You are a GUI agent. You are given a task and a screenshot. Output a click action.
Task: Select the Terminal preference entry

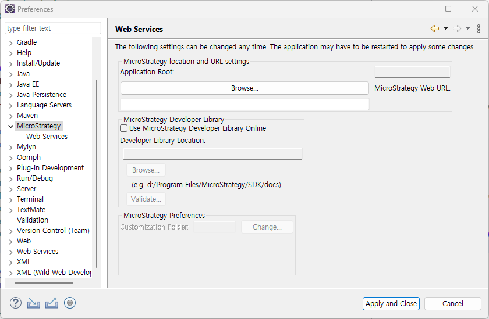click(30, 199)
